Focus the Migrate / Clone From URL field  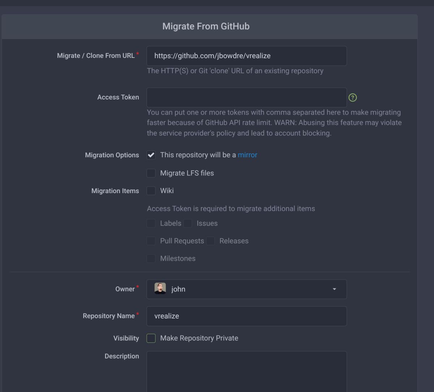click(246, 56)
